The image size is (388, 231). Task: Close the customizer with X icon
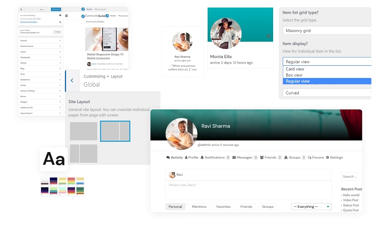click(x=21, y=9)
